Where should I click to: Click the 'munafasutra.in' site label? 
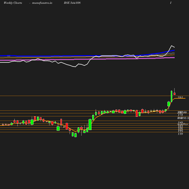pyautogui.click(x=42, y=3)
